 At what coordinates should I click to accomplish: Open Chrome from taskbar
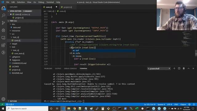74,109
